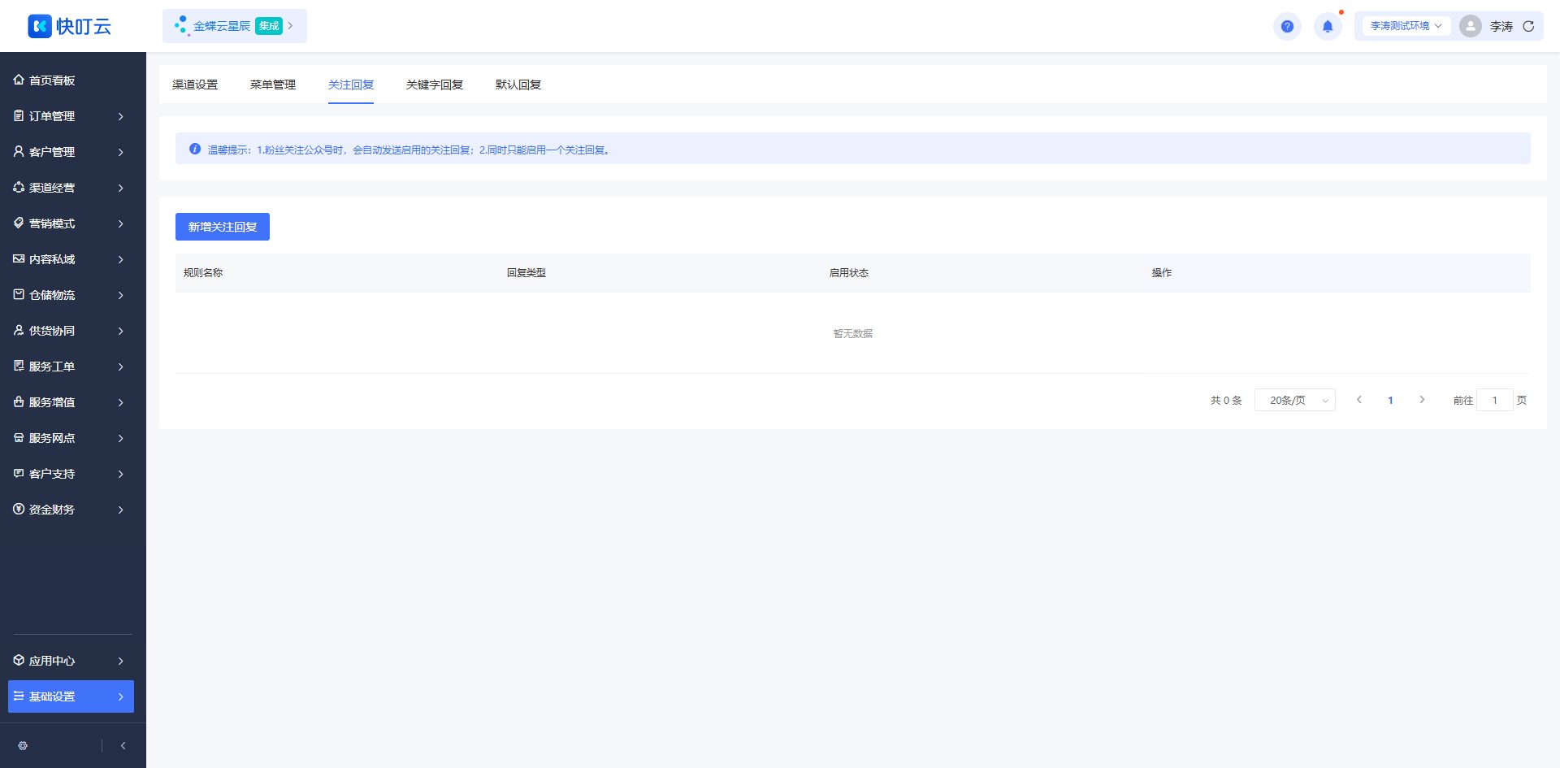This screenshot has width=1560, height=768.
Task: Click the 新增关注回复 button
Action: (x=223, y=227)
